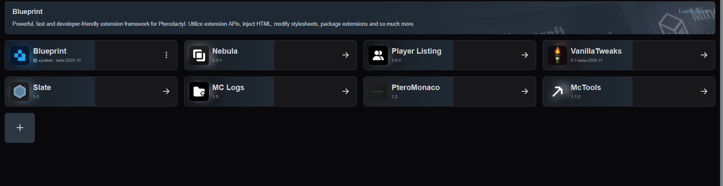The width and height of the screenshot is (723, 186).
Task: Follow the Learn more link
Action: (x=693, y=11)
